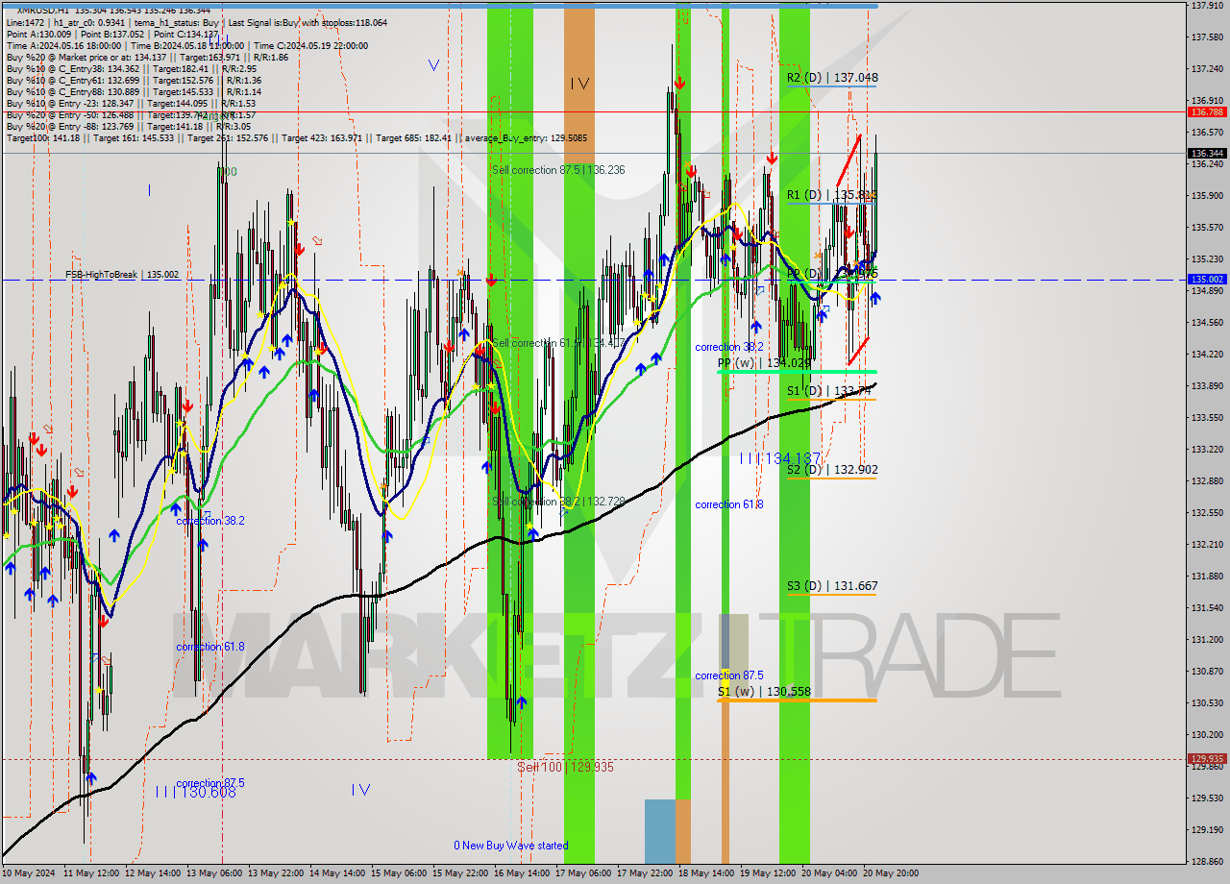Click the red 136.788 price tag

[1207, 111]
